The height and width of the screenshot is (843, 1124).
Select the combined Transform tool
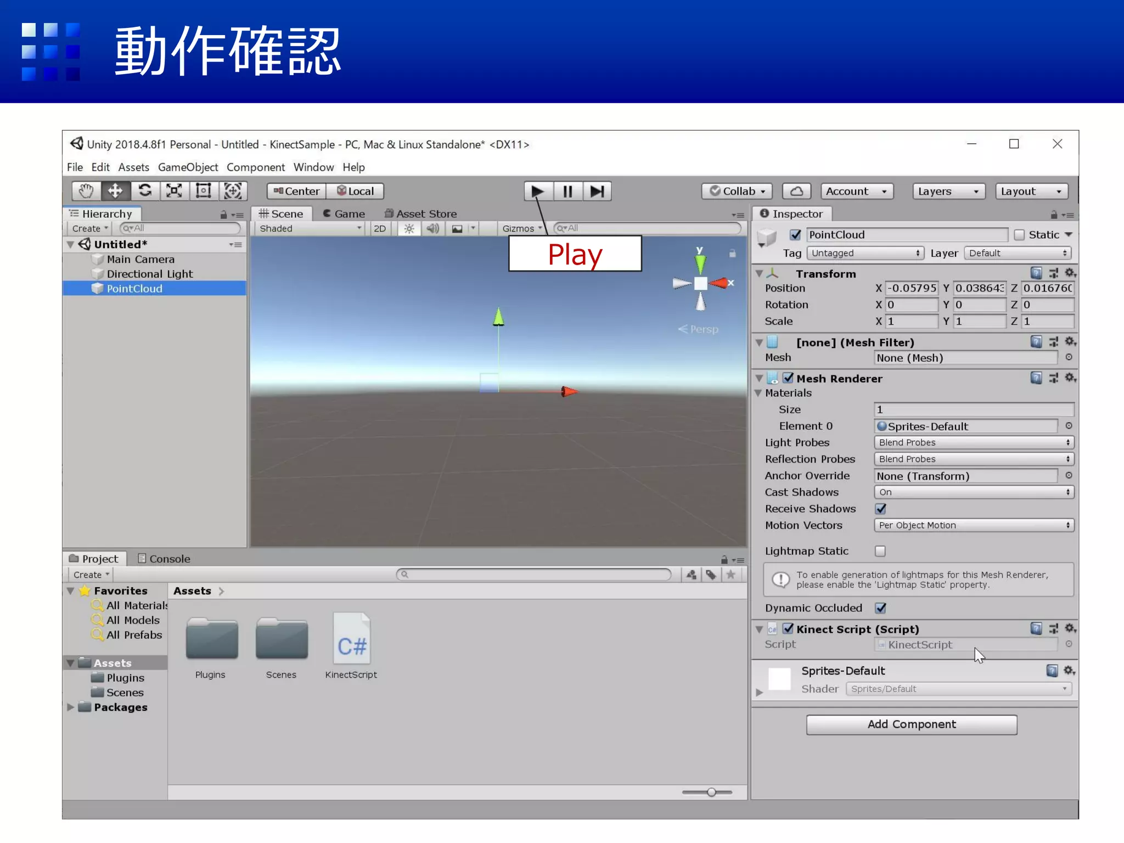(x=233, y=191)
